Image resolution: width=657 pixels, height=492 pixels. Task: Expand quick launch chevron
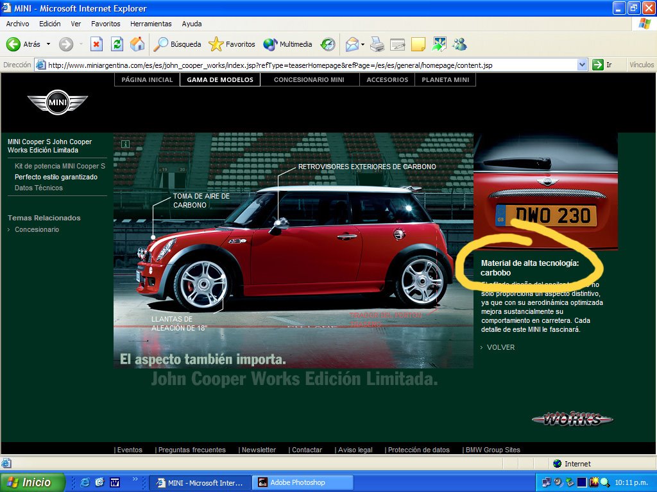135,479
